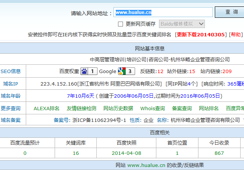Click the ICP number 浙ICP备11062394号-1
The image size is (244, 170).
99,120
